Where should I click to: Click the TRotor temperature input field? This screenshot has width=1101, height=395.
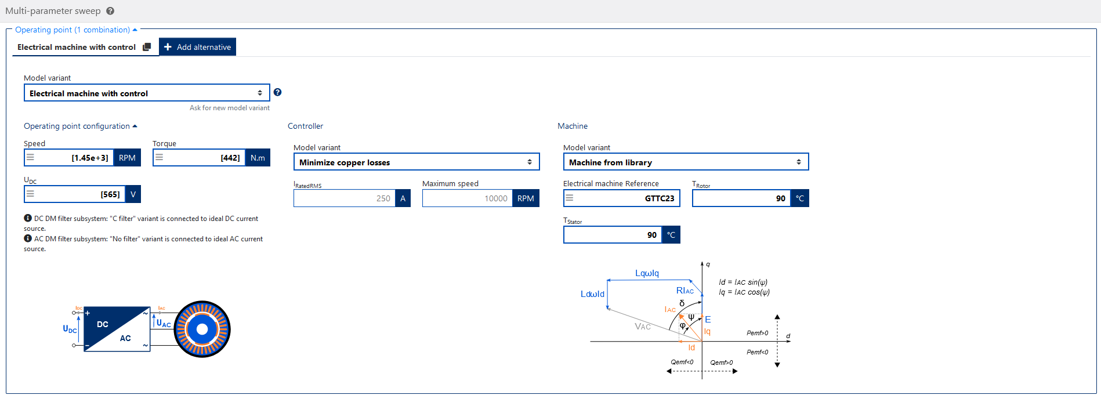point(741,198)
